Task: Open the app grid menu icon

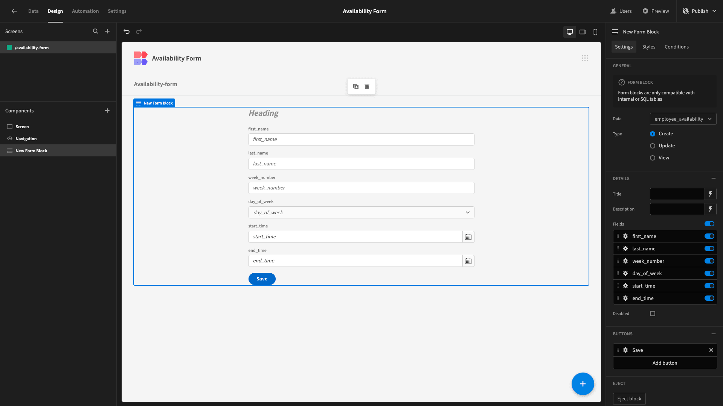Action: pyautogui.click(x=585, y=58)
